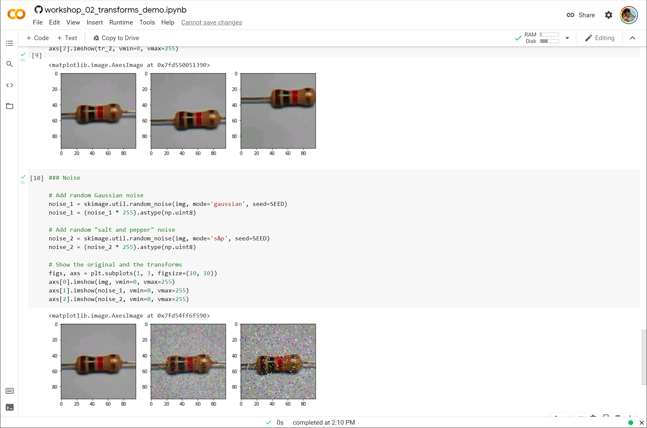Click the green connection status dot
Screen dimensions: 647x428
[631, 423]
